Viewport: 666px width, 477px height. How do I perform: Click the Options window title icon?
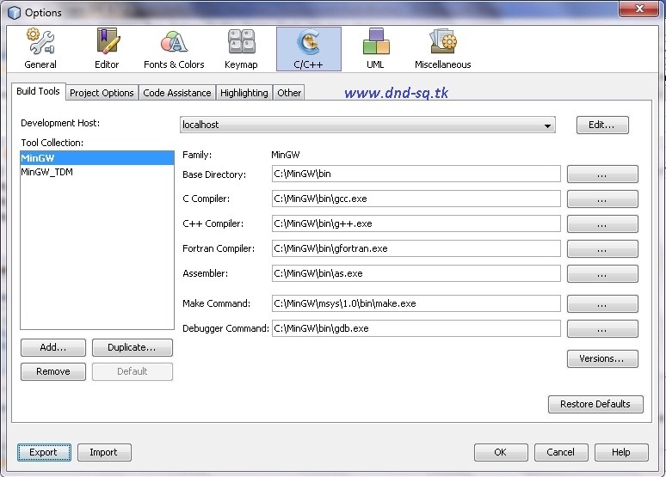[14, 13]
